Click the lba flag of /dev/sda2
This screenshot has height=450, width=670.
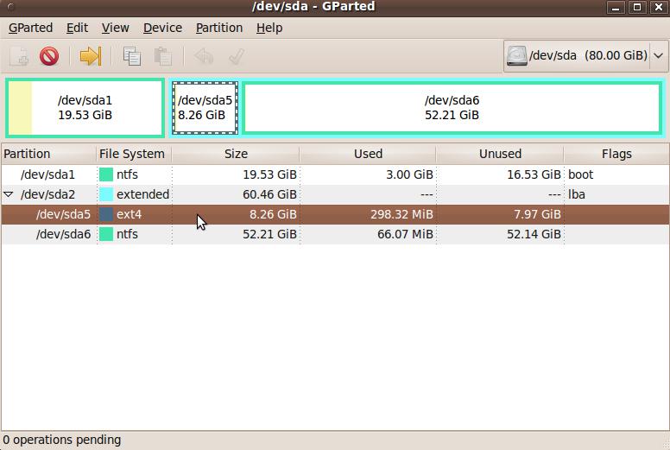[577, 194]
